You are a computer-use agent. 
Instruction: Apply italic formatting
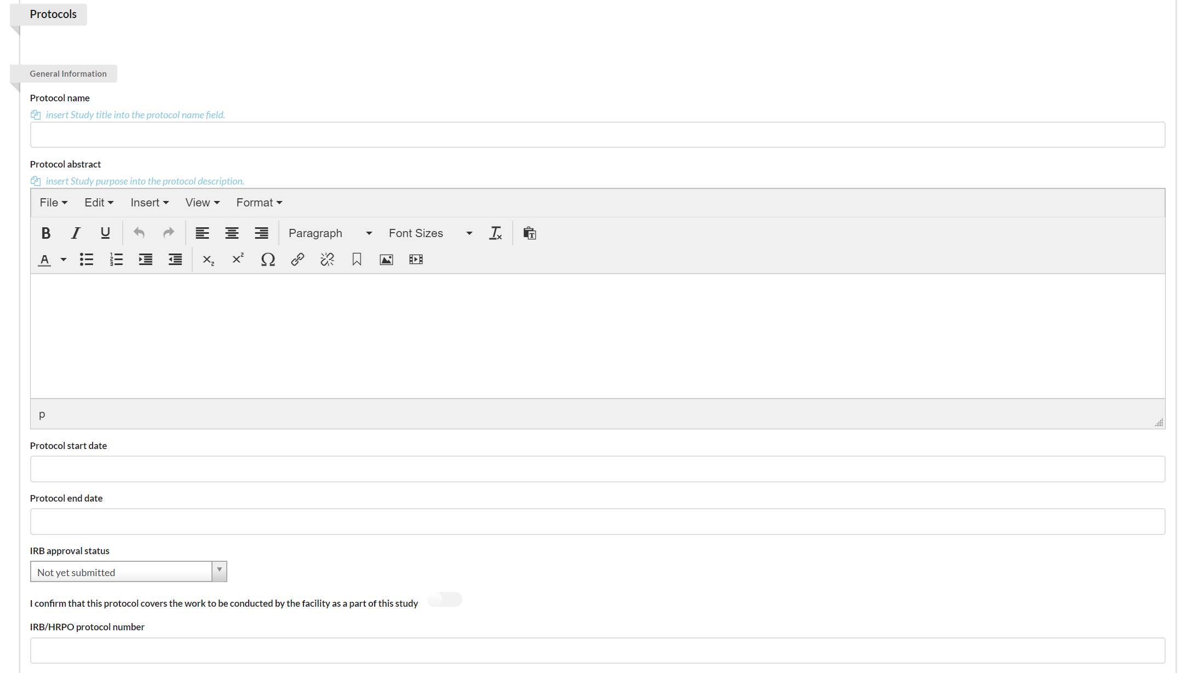click(x=76, y=233)
